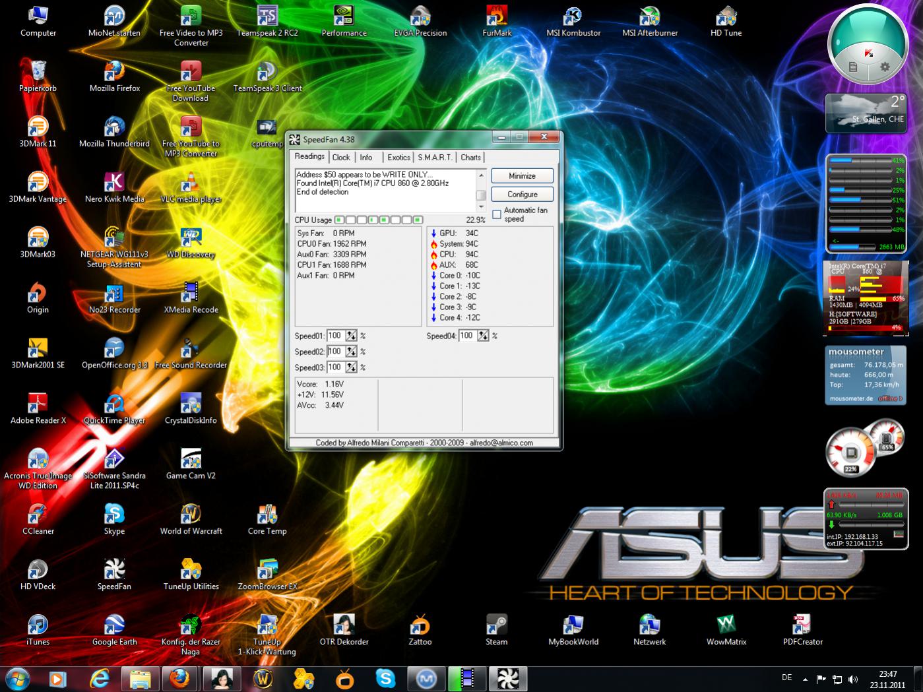Open Skype from the taskbar
Screen dimensions: 923x692
click(385, 678)
